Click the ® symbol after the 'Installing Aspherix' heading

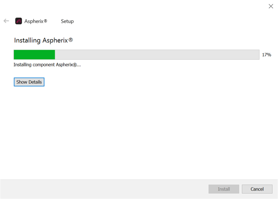pos(71,40)
